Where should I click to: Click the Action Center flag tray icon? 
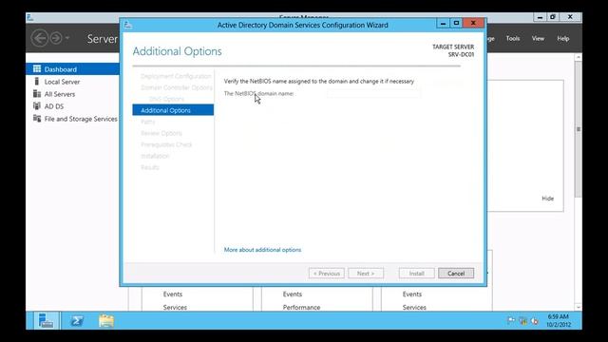tap(511, 321)
